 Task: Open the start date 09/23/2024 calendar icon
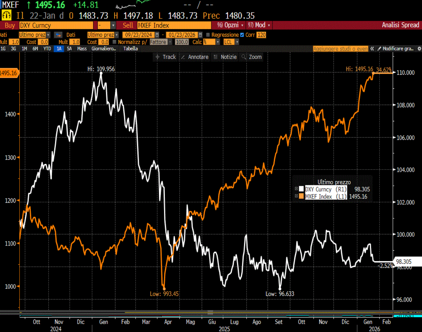tap(157, 35)
